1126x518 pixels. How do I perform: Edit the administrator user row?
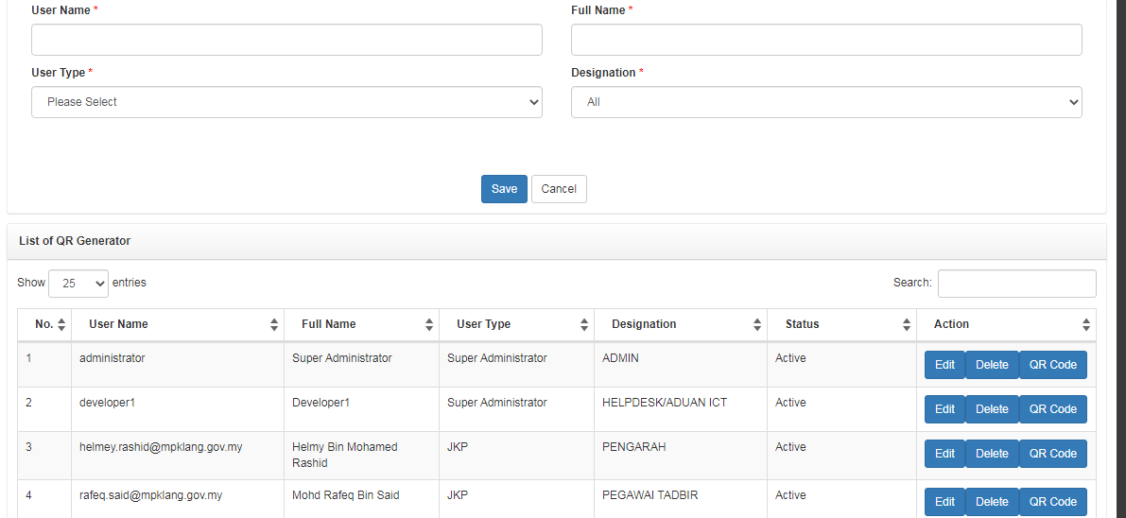pyautogui.click(x=944, y=365)
